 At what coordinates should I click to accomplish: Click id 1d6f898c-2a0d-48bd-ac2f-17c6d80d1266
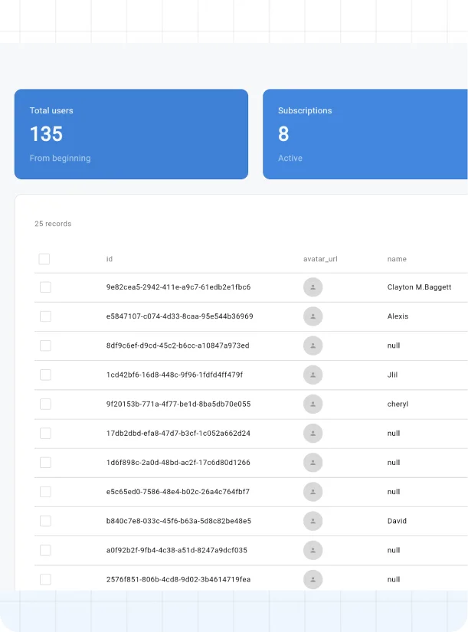point(178,462)
